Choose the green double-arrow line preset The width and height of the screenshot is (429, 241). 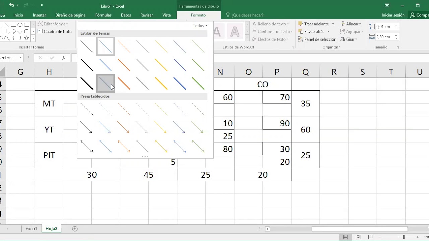click(198, 146)
